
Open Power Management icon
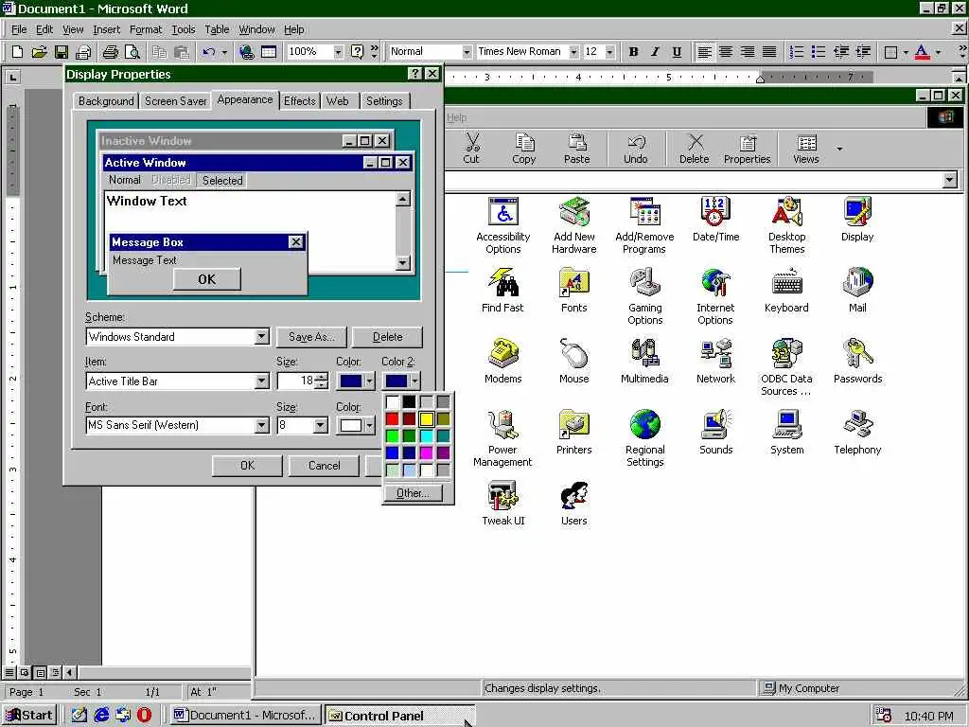click(502, 439)
